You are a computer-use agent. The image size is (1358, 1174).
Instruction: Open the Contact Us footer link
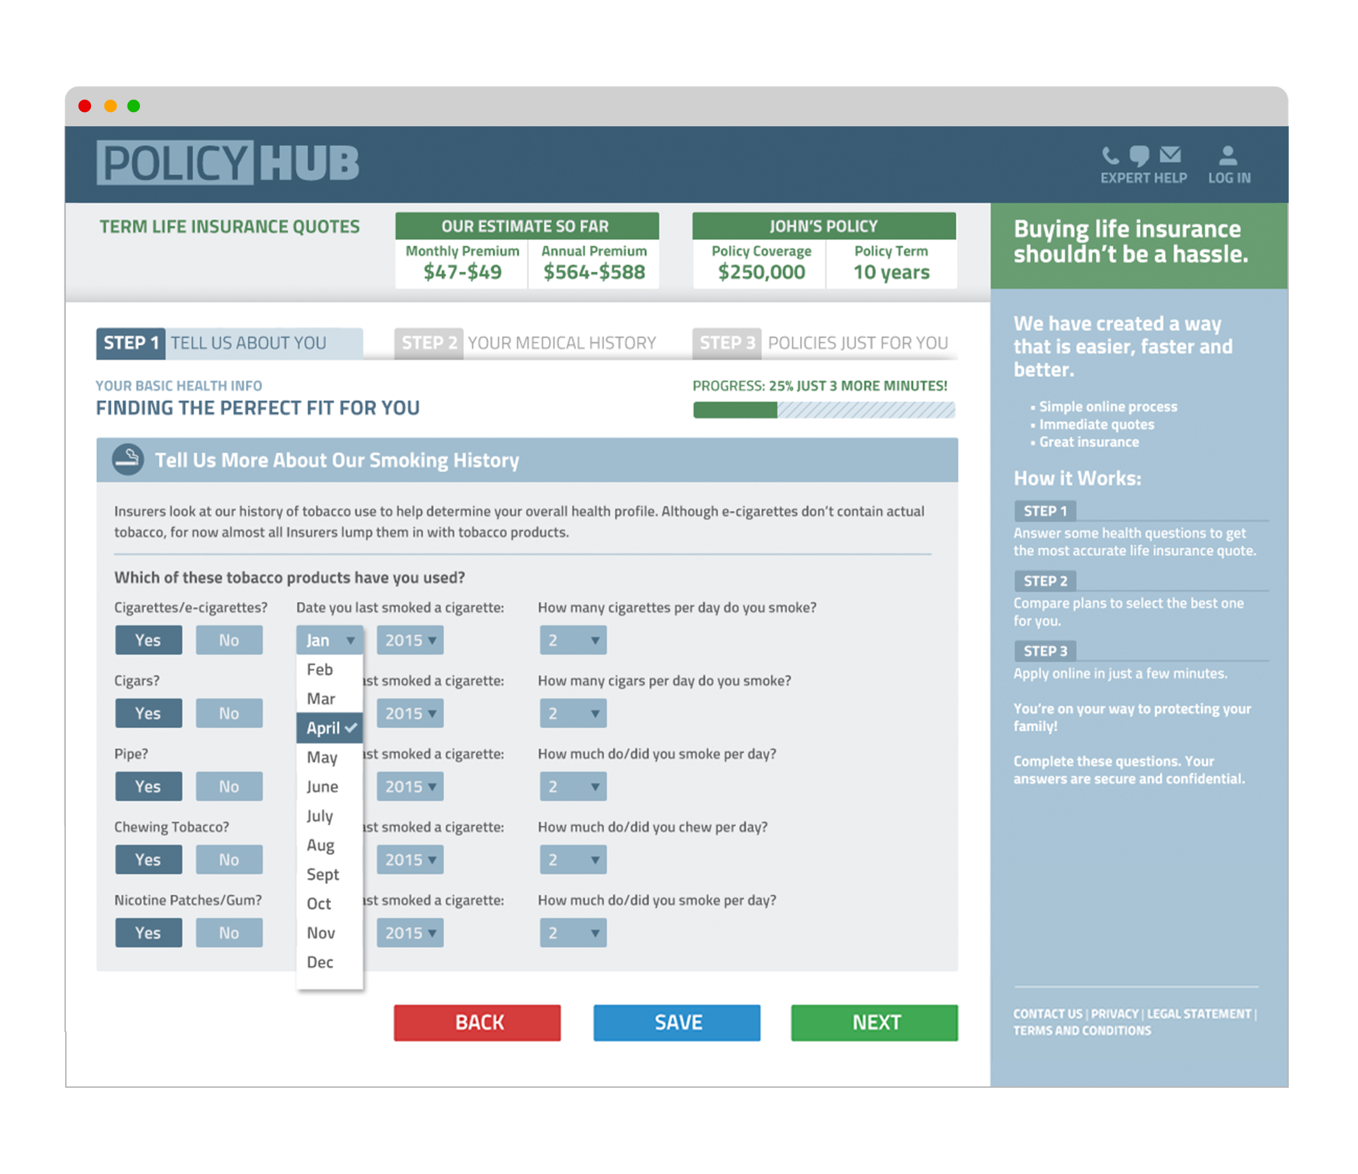1047,1014
